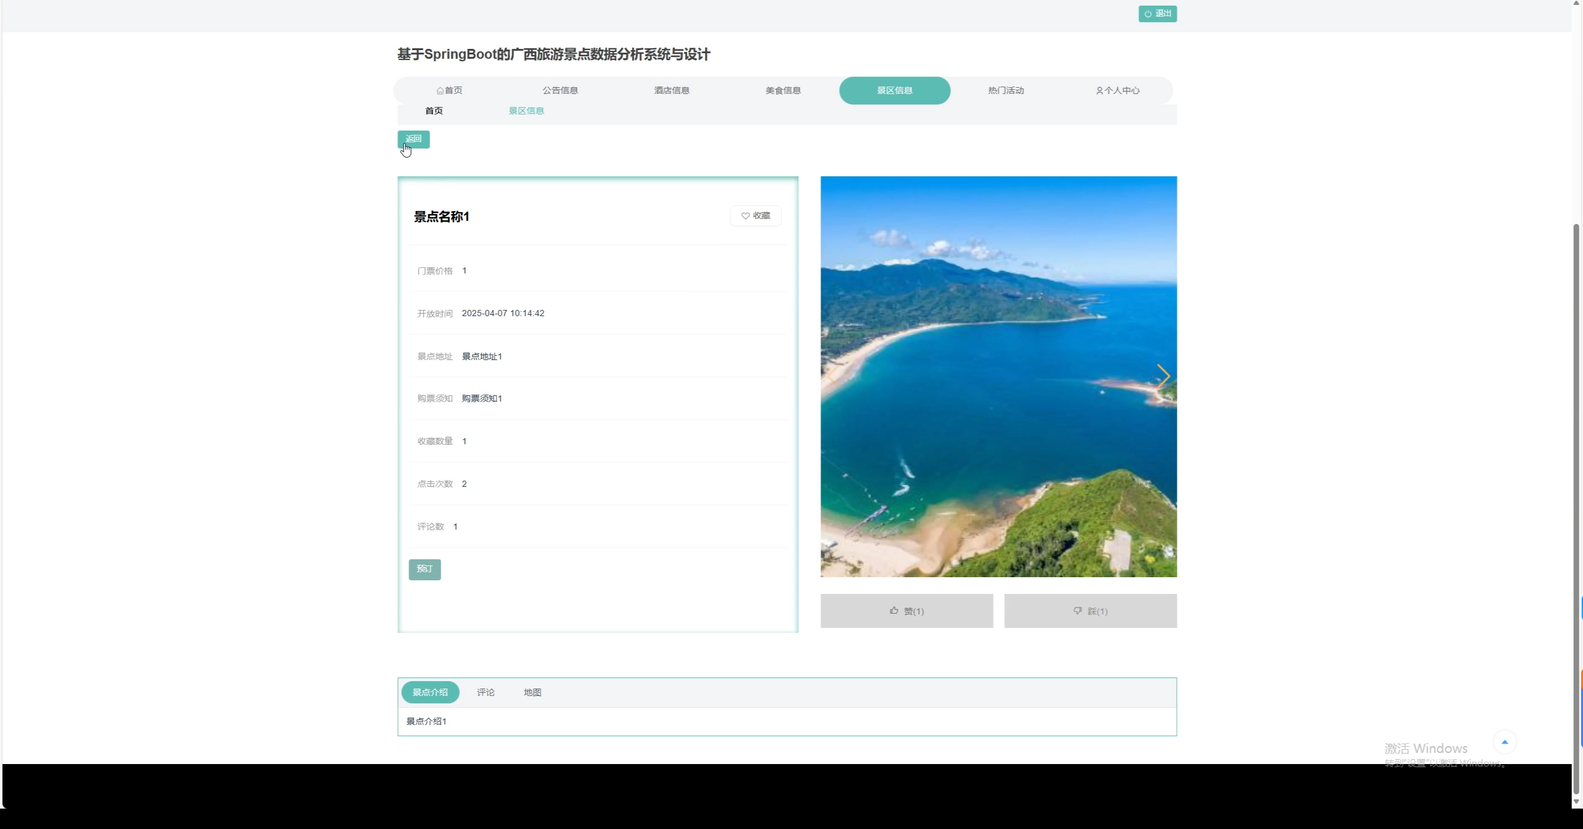Click the person icon in 个人中心

[1099, 91]
